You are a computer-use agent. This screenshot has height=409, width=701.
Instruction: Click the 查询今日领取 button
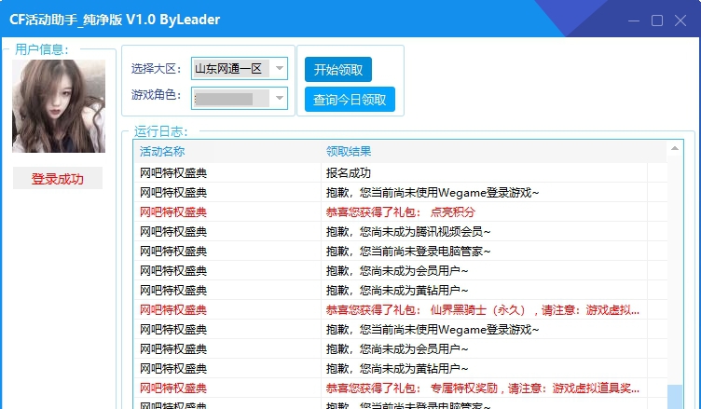350,100
